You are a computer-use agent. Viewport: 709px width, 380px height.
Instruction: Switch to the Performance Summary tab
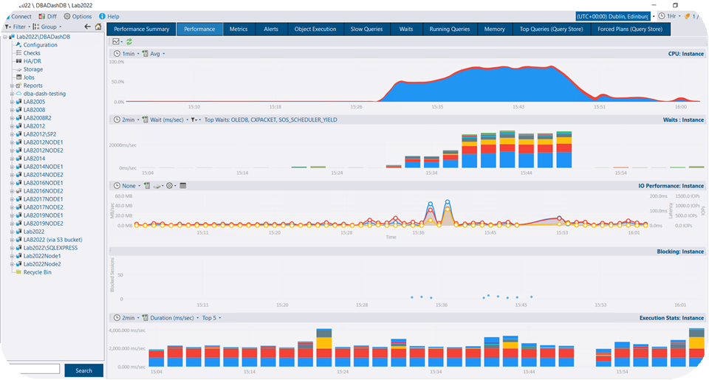[x=142, y=29]
